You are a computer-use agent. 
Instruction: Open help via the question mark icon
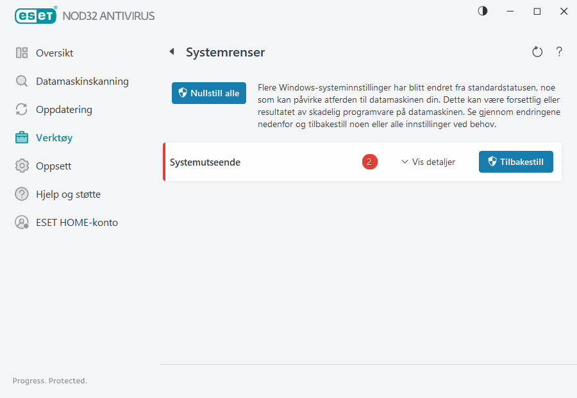[x=559, y=52]
